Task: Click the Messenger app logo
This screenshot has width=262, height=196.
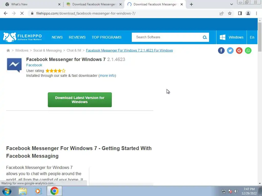Action: coord(14,65)
